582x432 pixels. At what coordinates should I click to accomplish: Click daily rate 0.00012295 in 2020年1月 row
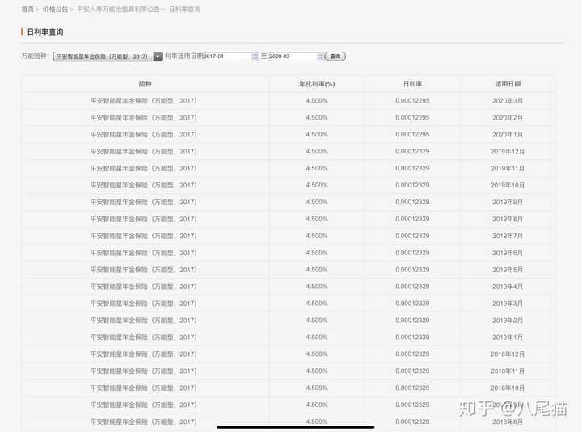[412, 135]
